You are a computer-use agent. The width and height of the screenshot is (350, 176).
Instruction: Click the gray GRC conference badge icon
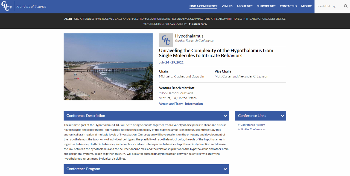[x=166, y=40]
